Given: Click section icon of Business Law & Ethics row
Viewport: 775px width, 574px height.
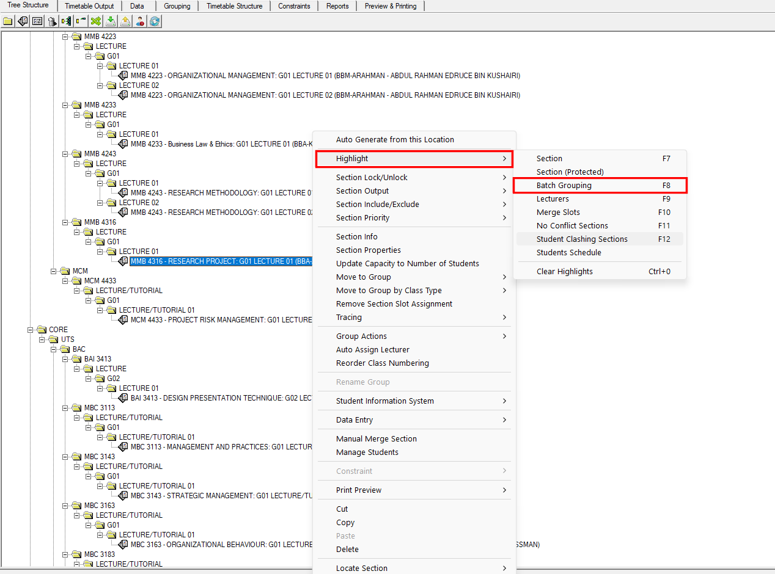Looking at the screenshot, I should coord(123,144).
